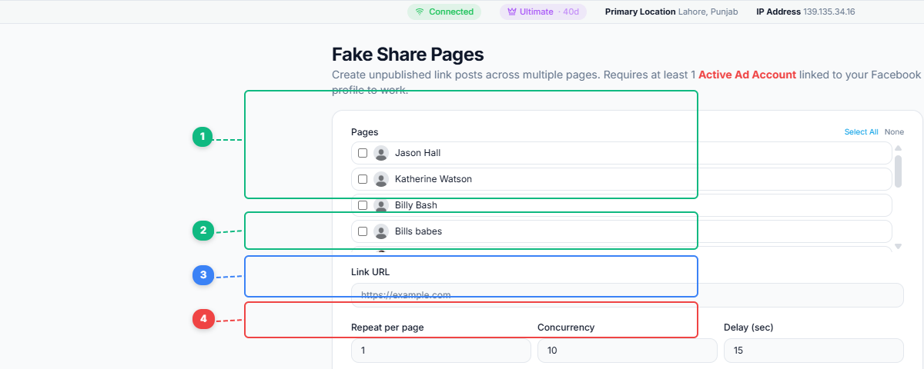Check the Bills babes page checkbox
924x369 pixels.
(x=363, y=231)
